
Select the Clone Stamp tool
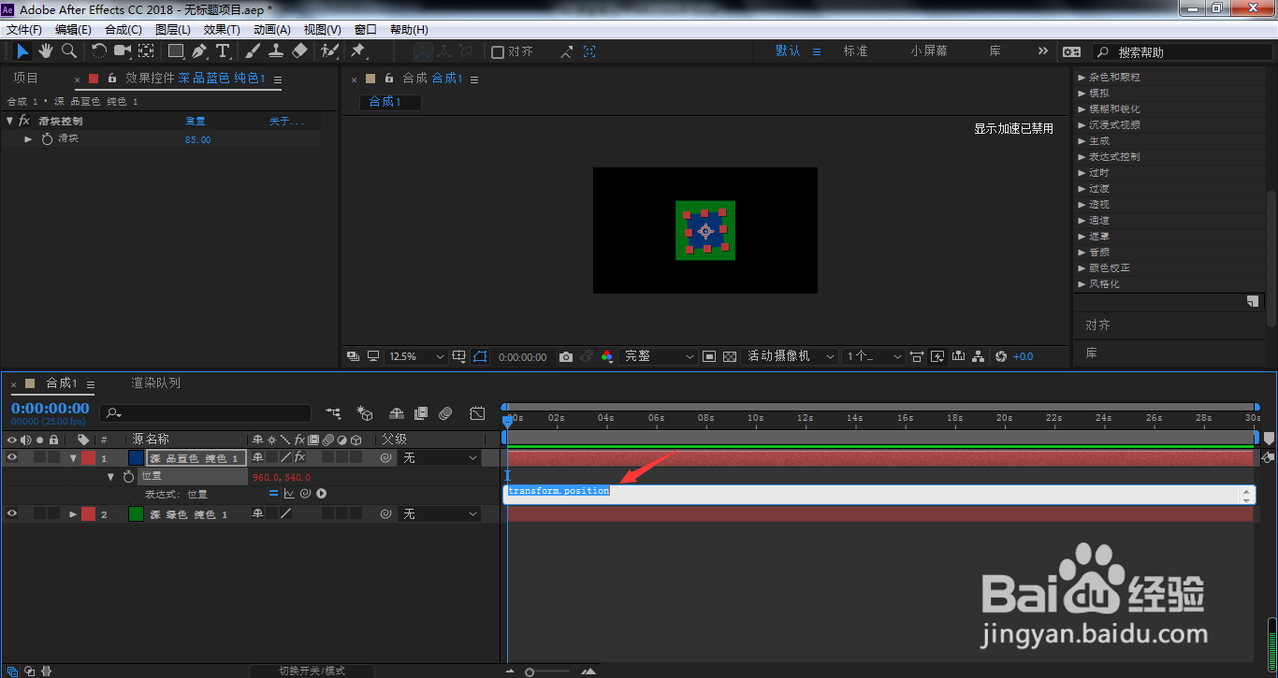coord(277,51)
